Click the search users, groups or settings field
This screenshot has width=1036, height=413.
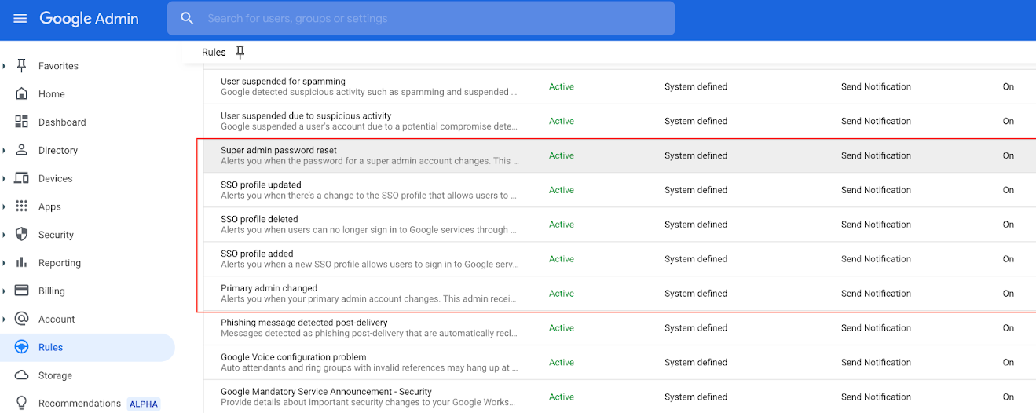point(421,18)
